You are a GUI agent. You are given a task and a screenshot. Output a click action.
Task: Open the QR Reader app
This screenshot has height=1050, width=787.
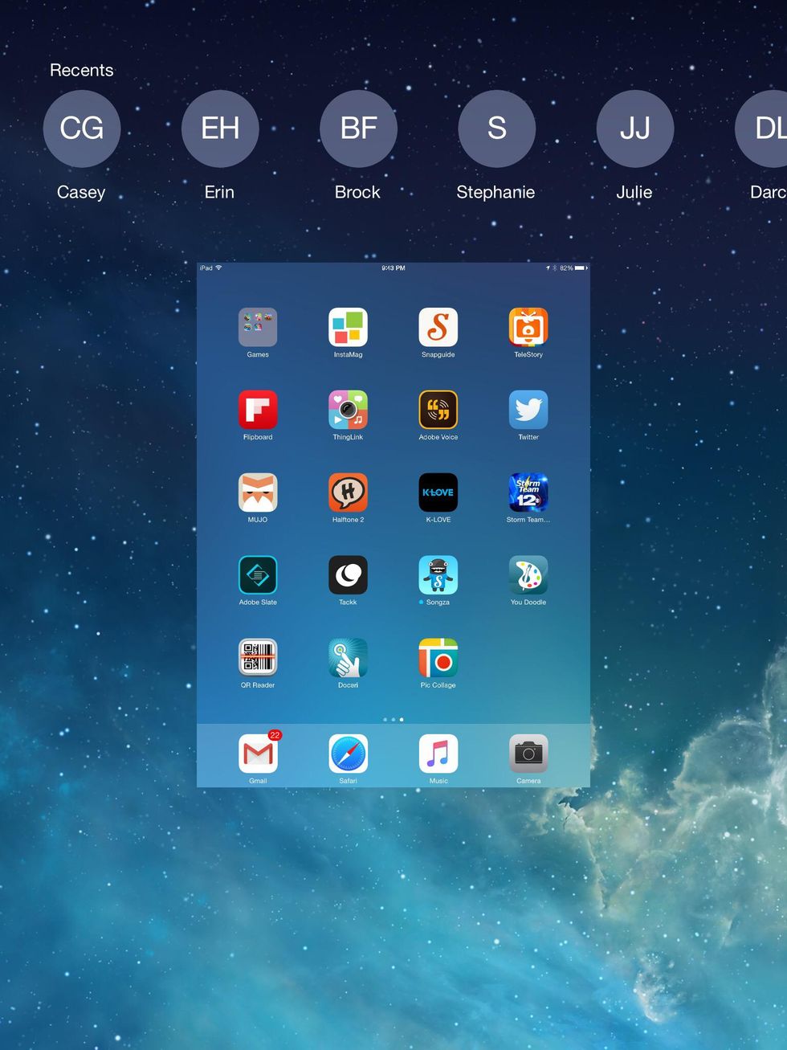(258, 658)
